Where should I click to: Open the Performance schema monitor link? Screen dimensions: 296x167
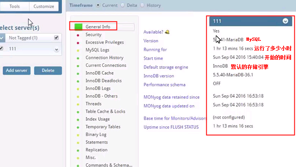point(165,85)
